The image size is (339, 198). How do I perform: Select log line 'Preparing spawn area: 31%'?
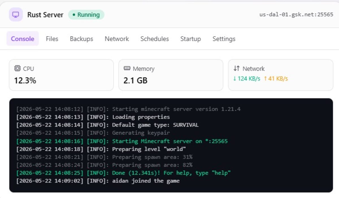click(x=104, y=157)
